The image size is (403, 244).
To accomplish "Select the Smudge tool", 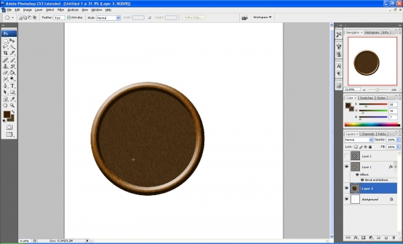I will pos(5,78).
